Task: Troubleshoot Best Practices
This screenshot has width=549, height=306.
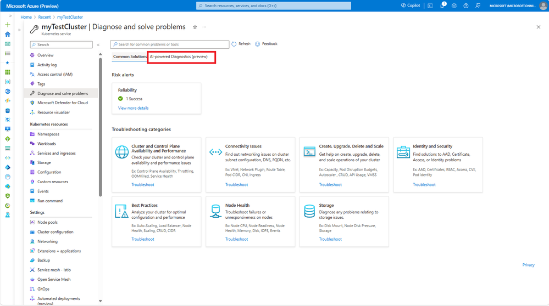Action: pos(142,239)
